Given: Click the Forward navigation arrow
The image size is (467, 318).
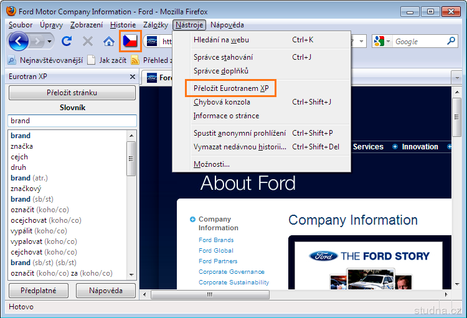Looking at the screenshot, I should pyautogui.click(x=37, y=41).
